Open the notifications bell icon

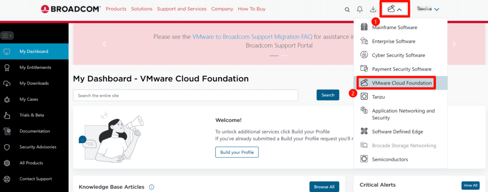[360, 9]
